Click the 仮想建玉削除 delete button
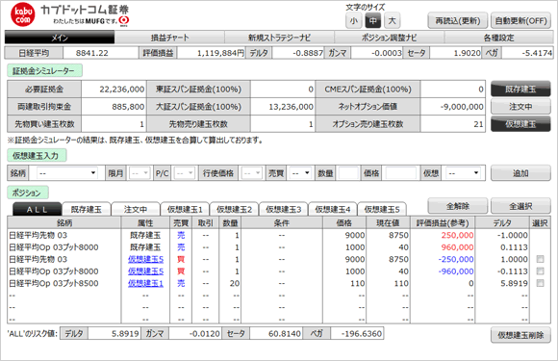The height and width of the screenshot is (361, 558). tap(520, 335)
